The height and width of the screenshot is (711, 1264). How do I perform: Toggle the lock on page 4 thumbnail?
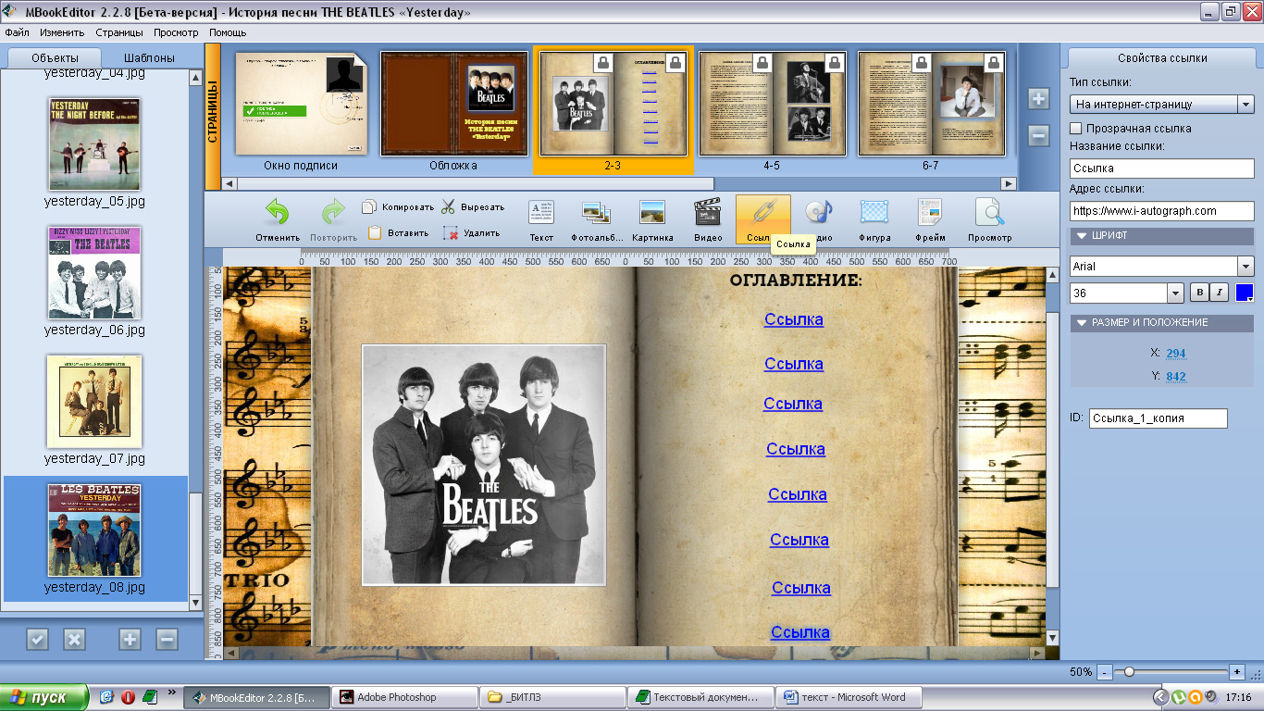762,63
